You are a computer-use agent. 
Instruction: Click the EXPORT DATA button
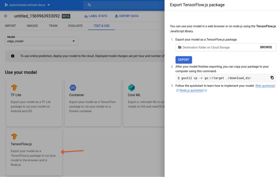[127, 16]
